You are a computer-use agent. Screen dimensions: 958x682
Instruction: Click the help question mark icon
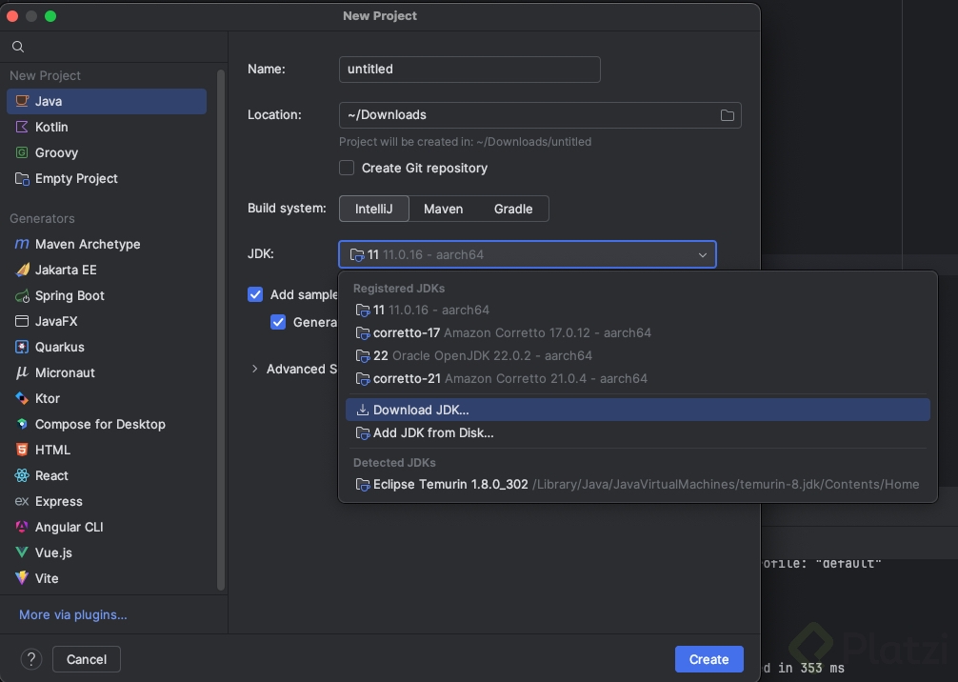pos(31,659)
